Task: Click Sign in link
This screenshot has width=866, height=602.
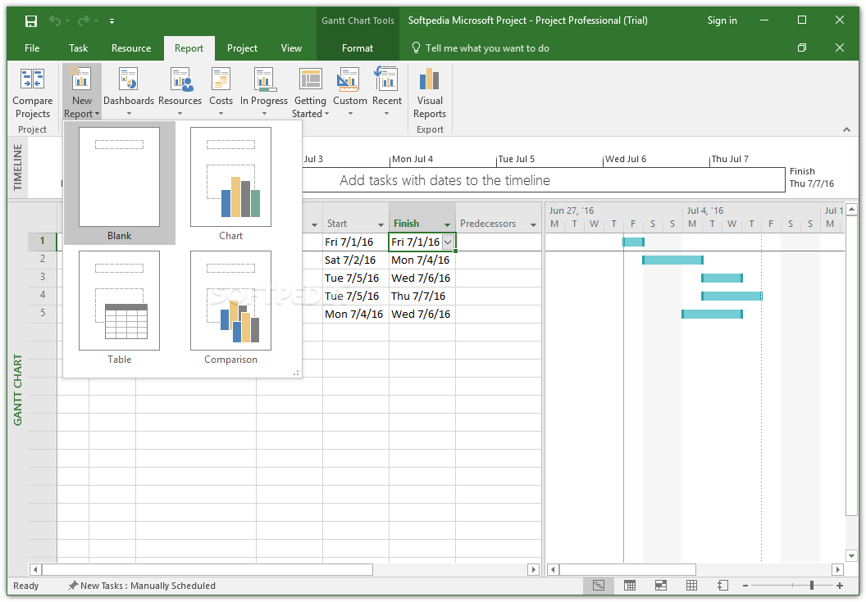Action: point(722,20)
